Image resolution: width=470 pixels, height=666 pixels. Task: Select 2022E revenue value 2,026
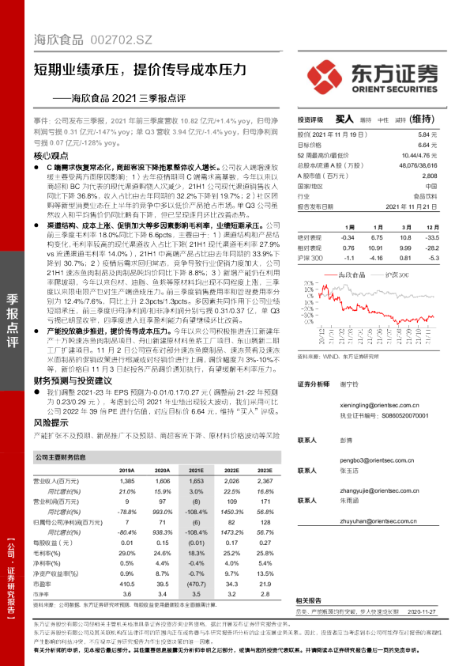[x=231, y=481]
